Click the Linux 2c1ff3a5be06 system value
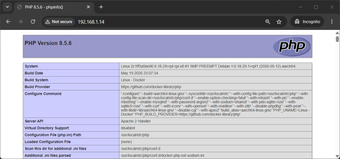Viewport: 340px width, 159px height. [208, 66]
